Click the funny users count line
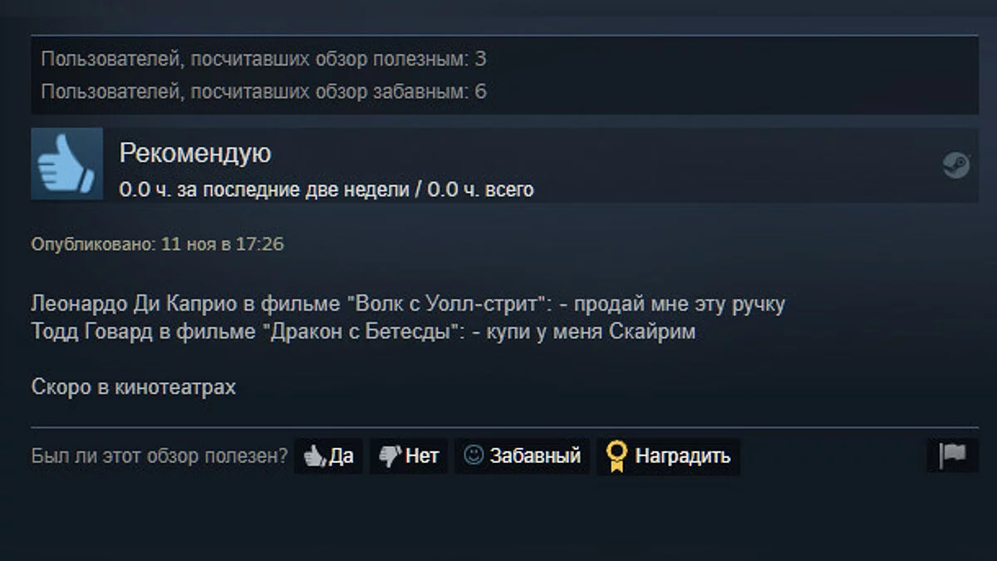Viewport: 997px width, 561px height. pos(263,91)
